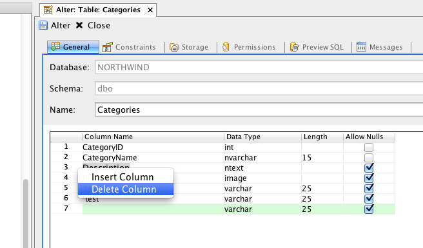The image size is (423, 248).
Task: Click the Data Type column header
Action: [x=262, y=137]
